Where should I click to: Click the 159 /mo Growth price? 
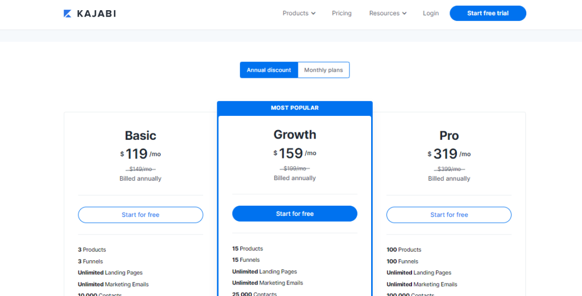coord(295,153)
